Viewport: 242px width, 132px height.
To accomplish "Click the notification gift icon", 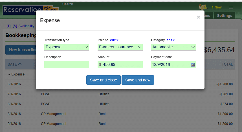I will coord(202,7).
